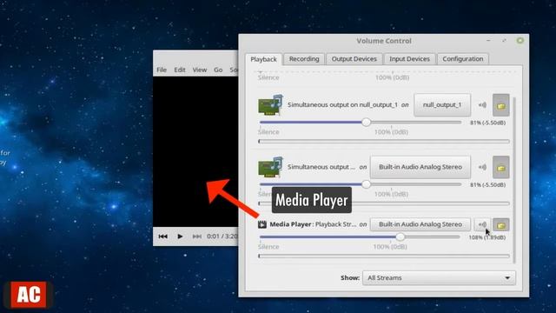
Task: Change device for second Simultaneous output stream
Action: tap(420, 167)
